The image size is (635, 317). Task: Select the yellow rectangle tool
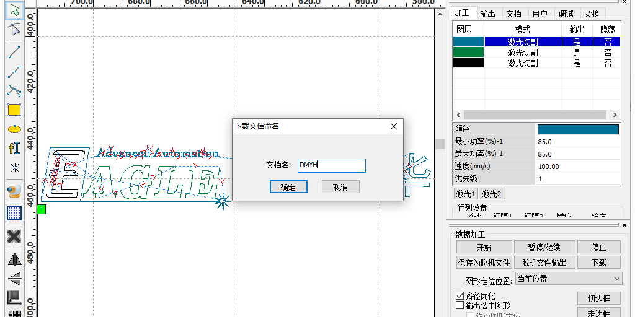[15, 110]
